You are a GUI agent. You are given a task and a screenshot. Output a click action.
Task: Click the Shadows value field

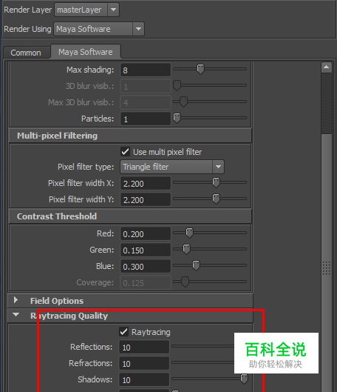pyautogui.click(x=144, y=379)
